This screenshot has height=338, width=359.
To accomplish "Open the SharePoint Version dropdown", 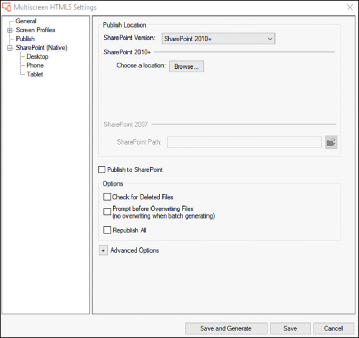I will (x=218, y=39).
